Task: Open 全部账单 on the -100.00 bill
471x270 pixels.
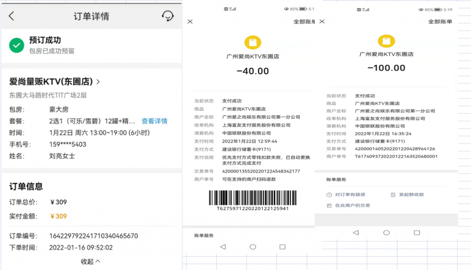Action: 440,22
